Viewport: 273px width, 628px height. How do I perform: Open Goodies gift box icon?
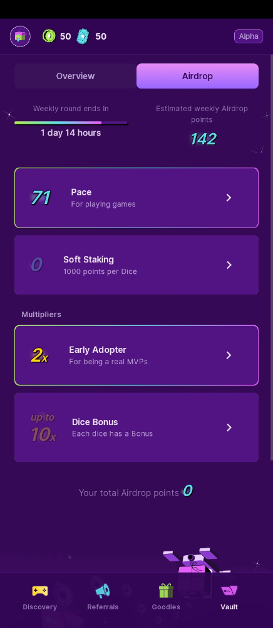click(x=166, y=590)
